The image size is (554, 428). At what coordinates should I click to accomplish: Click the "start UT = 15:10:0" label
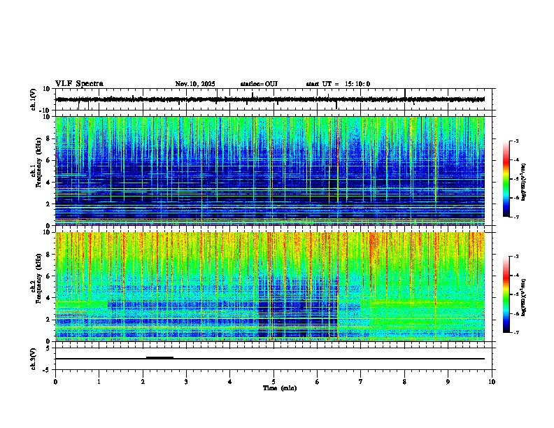pos(338,84)
